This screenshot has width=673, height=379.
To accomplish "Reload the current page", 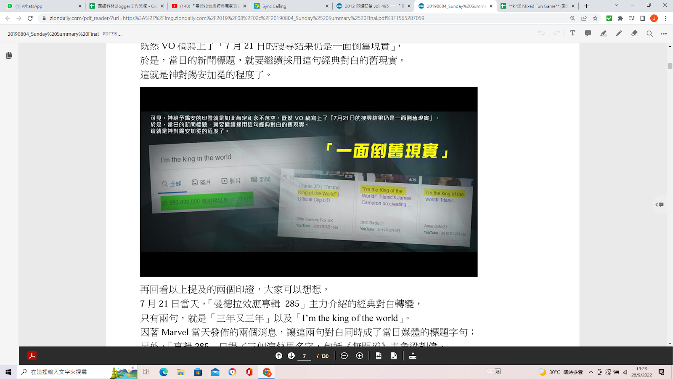I will point(30,18).
